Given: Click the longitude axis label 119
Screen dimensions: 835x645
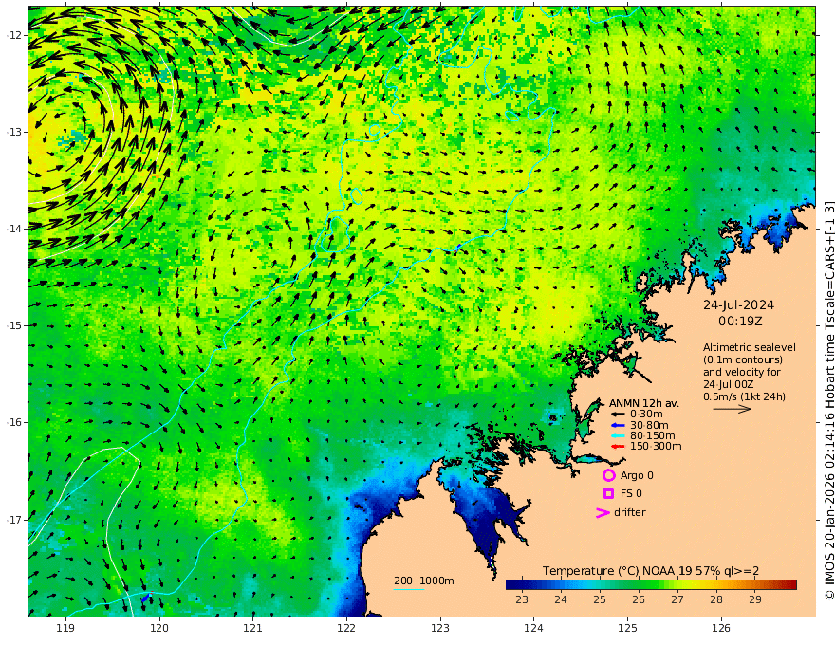Looking at the screenshot, I should pyautogui.click(x=65, y=629).
